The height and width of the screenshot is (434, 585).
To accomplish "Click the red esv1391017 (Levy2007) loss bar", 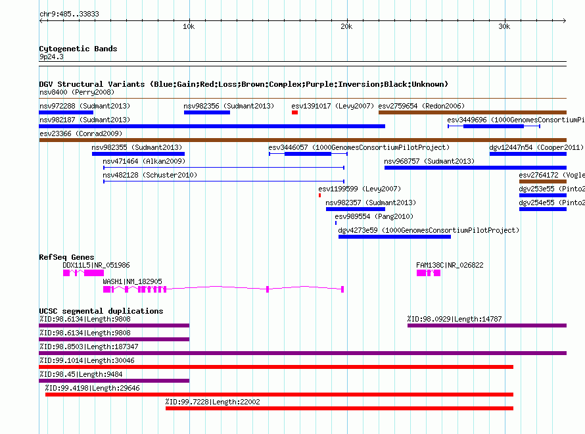I will (x=294, y=112).
